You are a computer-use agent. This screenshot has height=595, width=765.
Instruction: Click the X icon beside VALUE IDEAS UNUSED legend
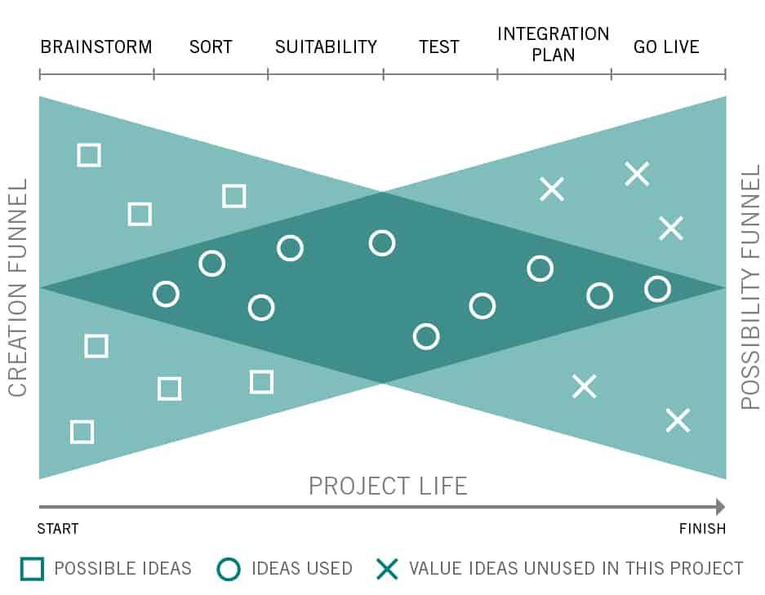click(x=387, y=569)
